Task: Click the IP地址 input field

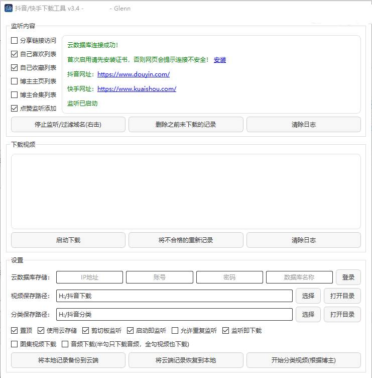Action: 89,277
